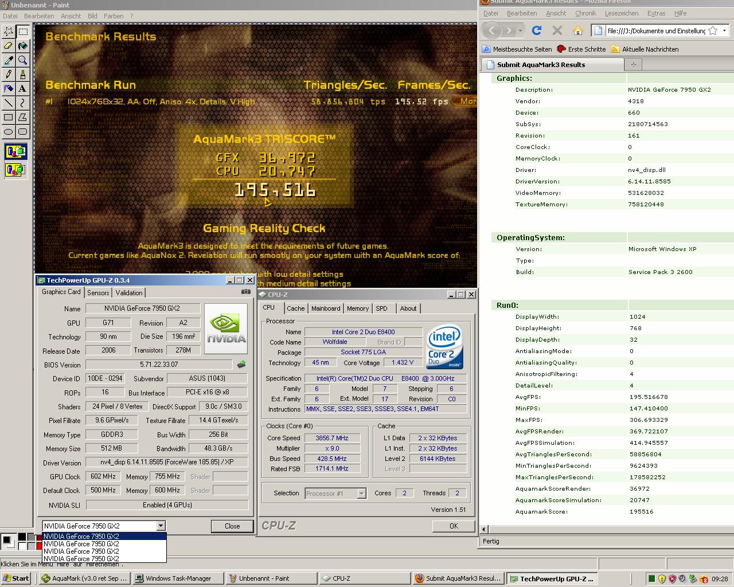
Task: Open the CPU-Z processor Selection dropdown
Action: click(x=361, y=494)
